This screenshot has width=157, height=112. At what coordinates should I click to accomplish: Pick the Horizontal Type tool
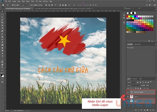point(2,56)
